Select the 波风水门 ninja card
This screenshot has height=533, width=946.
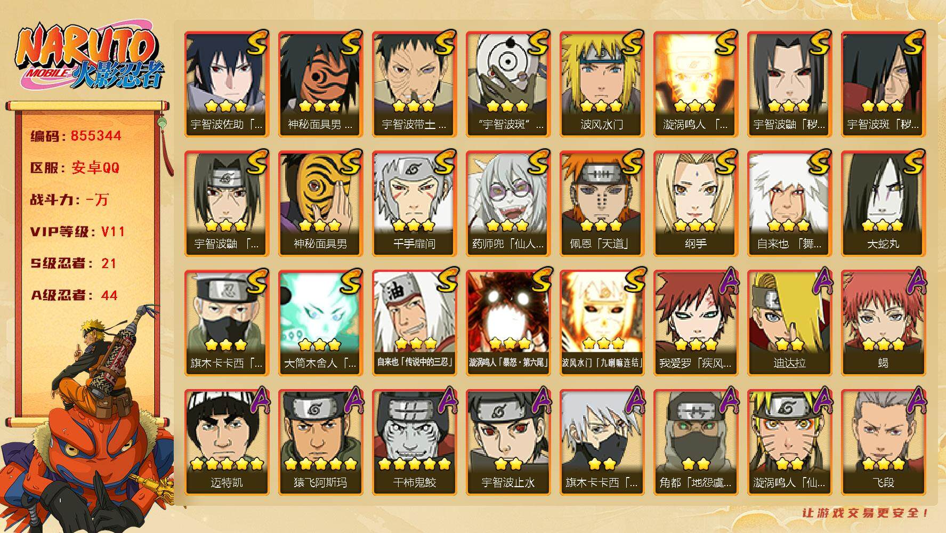coord(602,84)
